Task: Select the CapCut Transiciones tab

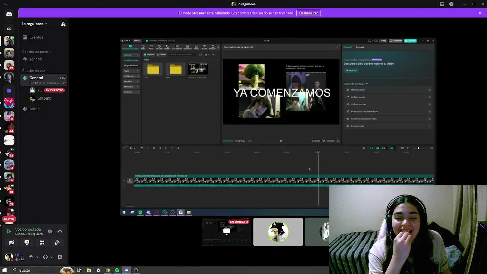Action: [177, 47]
